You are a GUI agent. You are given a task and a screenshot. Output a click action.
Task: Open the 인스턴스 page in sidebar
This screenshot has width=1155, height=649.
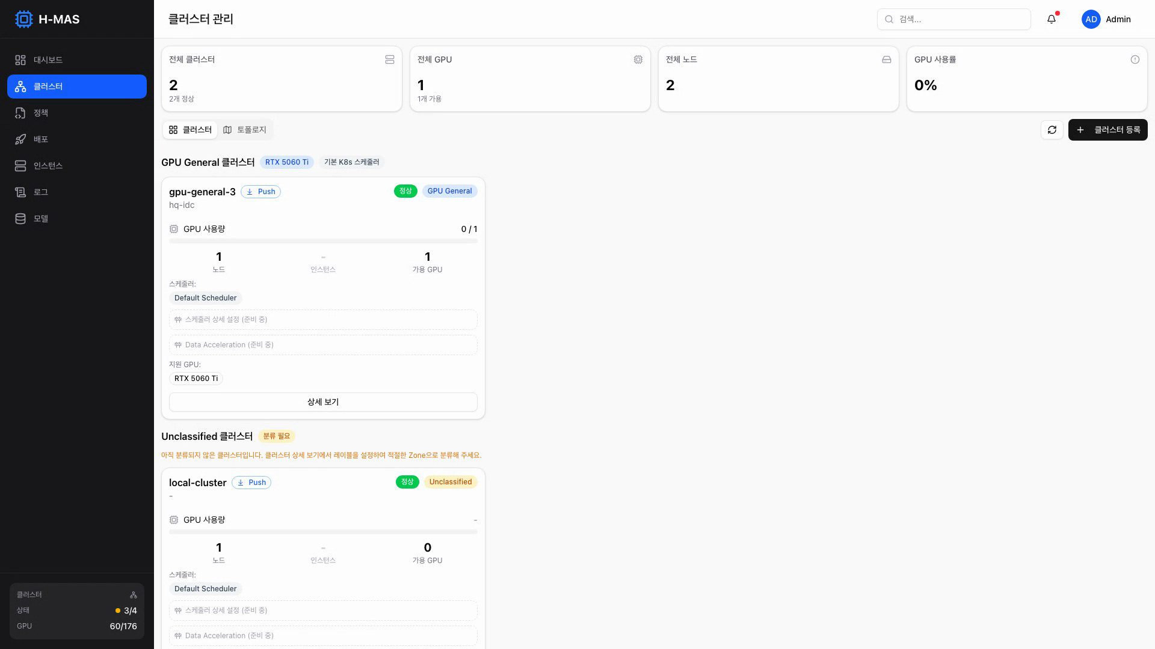[x=48, y=166]
